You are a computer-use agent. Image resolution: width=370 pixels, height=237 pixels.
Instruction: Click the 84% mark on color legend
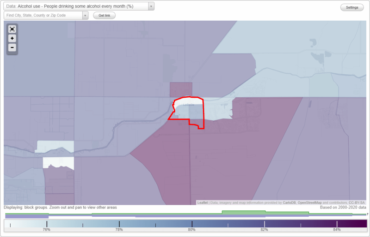click(337, 224)
